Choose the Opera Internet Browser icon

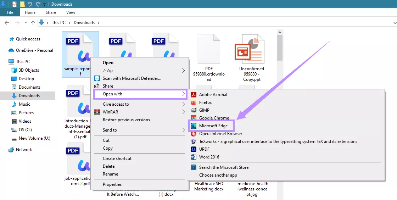tap(194, 134)
